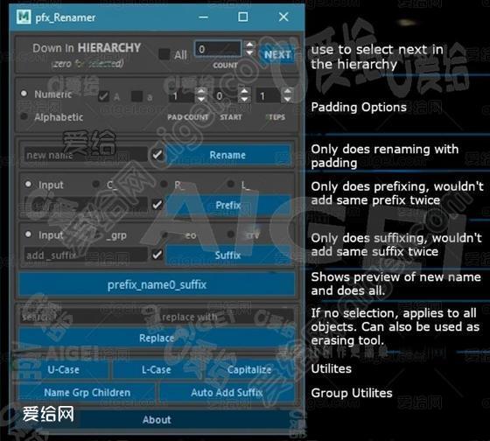Select the Numeric radio option
This screenshot has width=490, height=441.
(x=24, y=94)
